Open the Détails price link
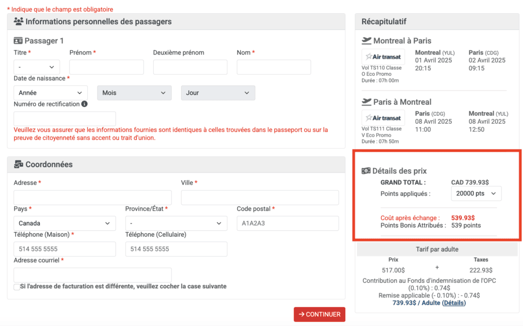The width and height of the screenshot is (523, 326). (x=454, y=303)
